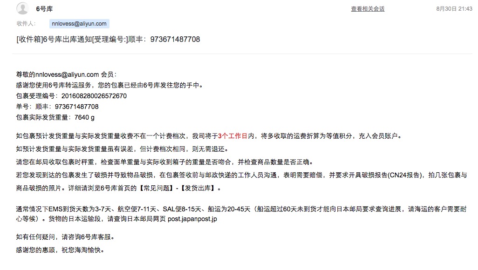Click the 【发货出库】 reference

pos(198,189)
